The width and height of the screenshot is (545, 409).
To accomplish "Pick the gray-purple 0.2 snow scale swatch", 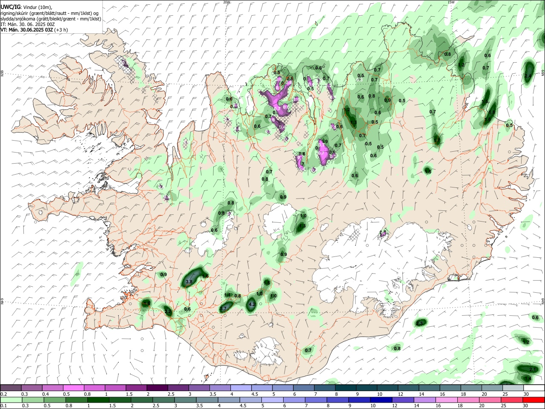I will pos(11,388).
